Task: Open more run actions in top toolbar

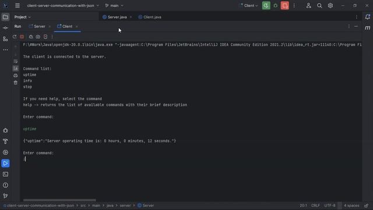Action: (x=294, y=5)
